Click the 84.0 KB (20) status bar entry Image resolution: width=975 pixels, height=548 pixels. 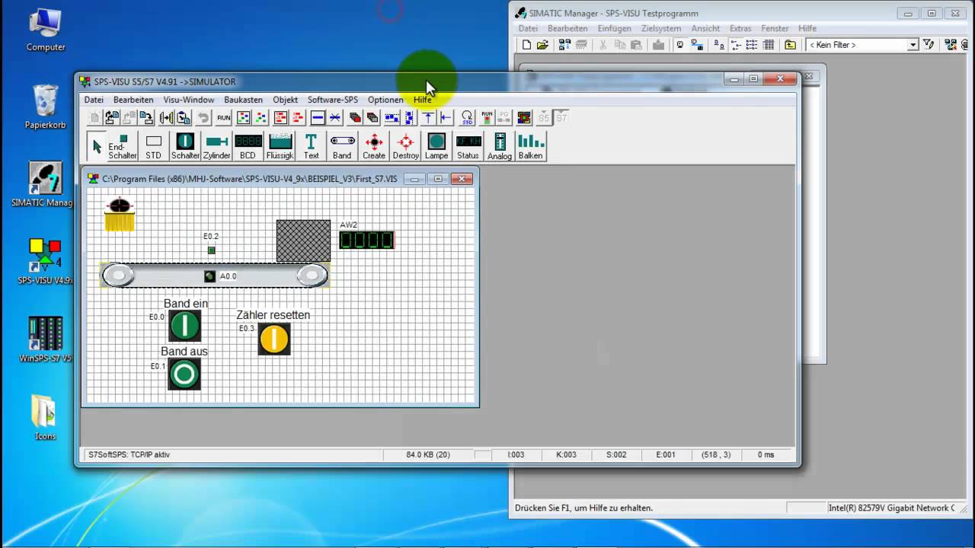tap(428, 454)
